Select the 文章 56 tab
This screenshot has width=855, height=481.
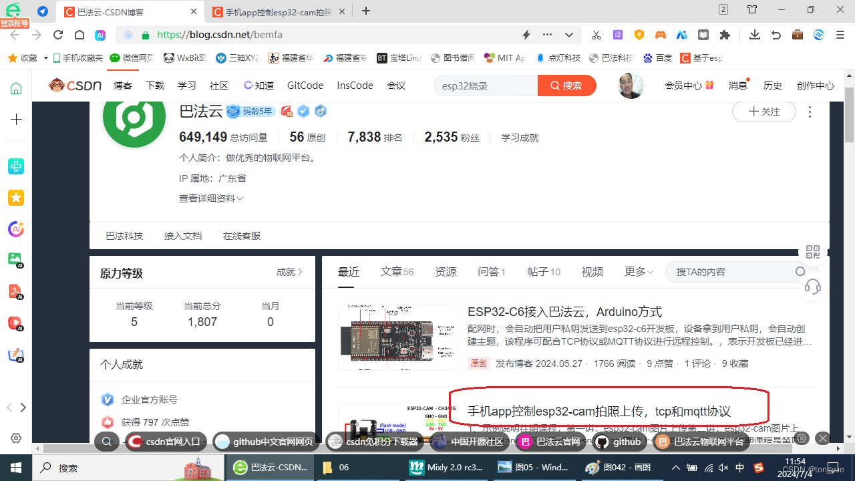tap(397, 271)
